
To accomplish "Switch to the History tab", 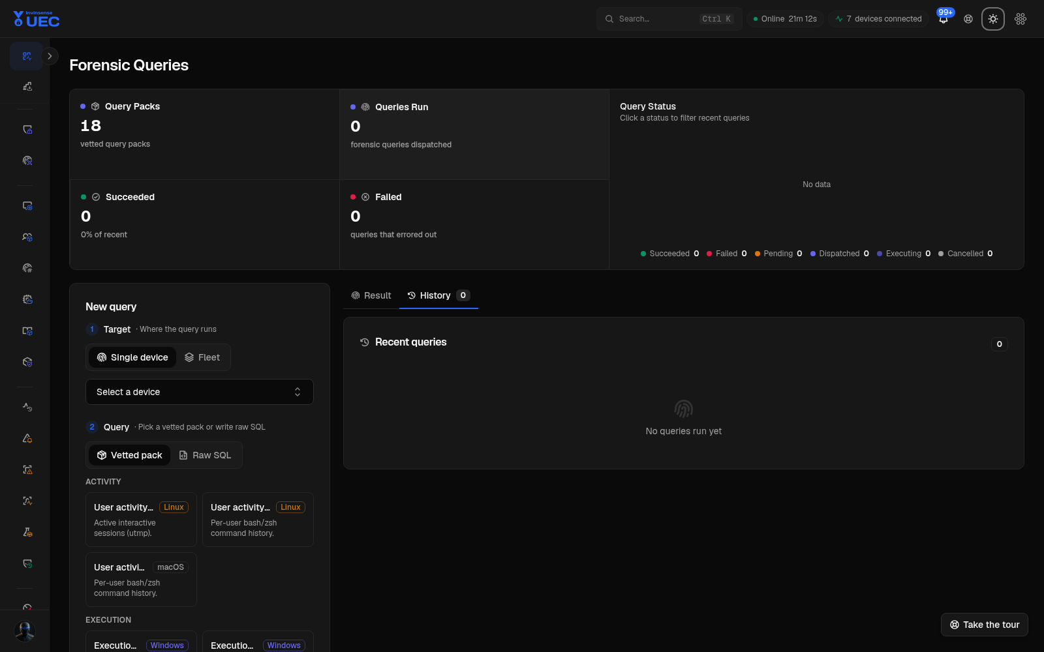I will click(x=438, y=295).
